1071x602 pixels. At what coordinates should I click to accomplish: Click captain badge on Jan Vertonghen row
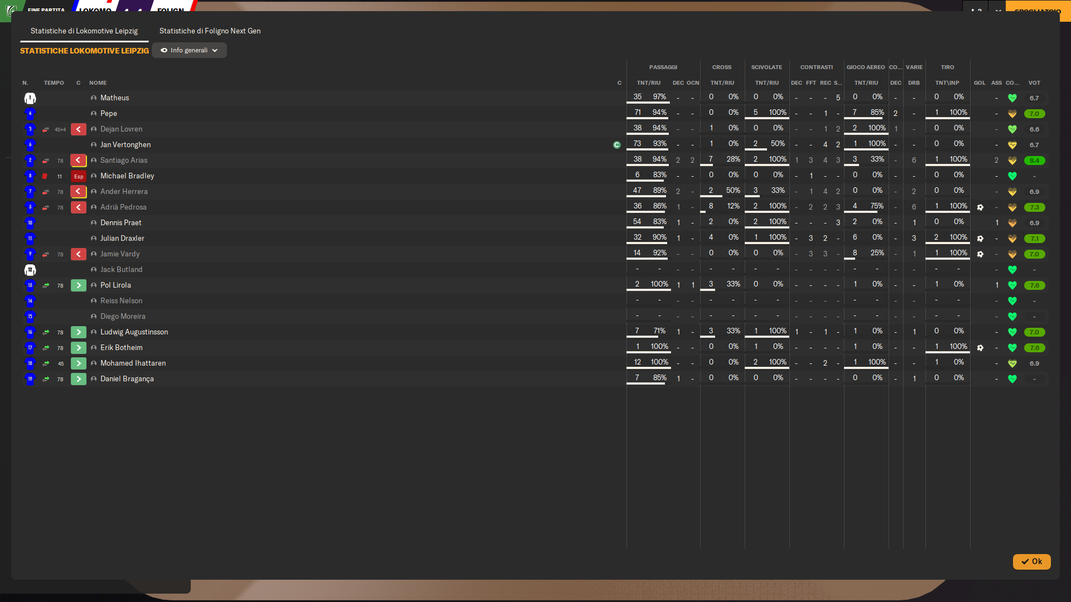pyautogui.click(x=617, y=145)
